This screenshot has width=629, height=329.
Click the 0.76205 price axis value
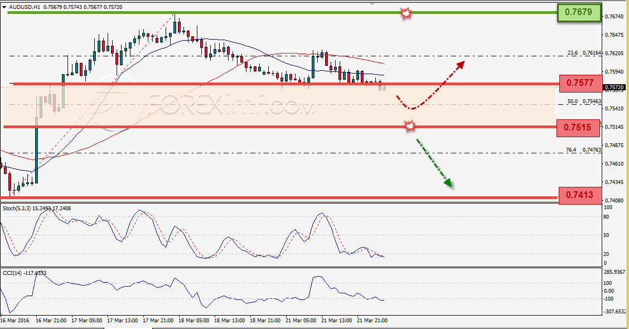tap(614, 54)
